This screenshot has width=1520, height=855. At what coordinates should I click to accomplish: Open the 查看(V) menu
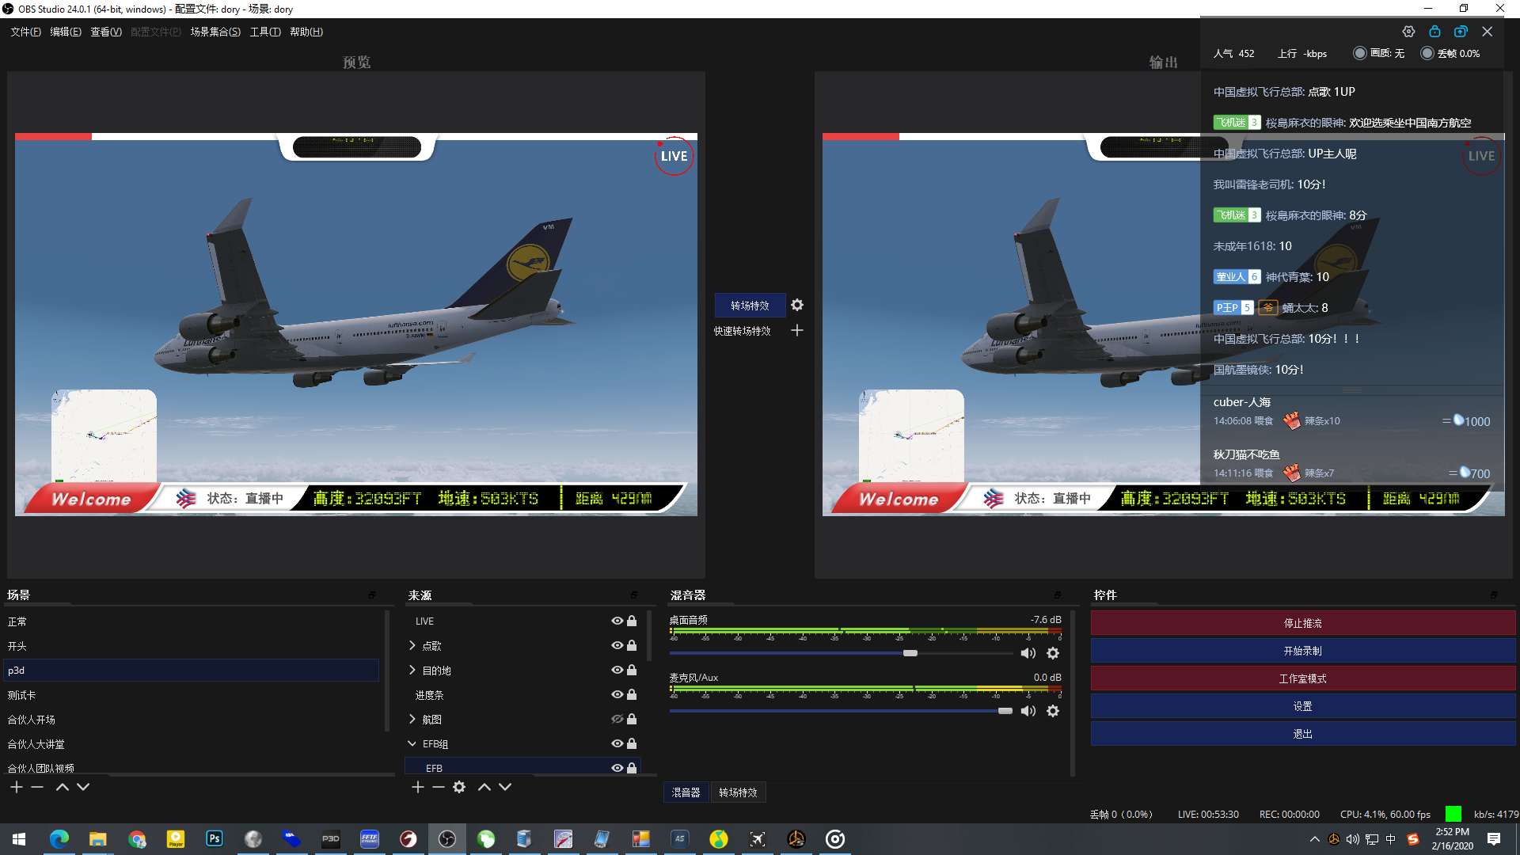click(106, 32)
